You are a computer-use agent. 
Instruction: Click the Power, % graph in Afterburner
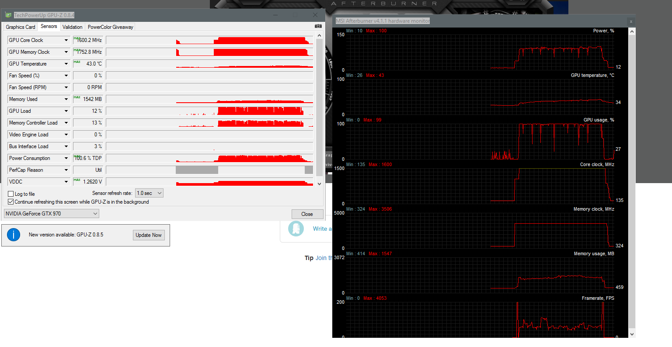pos(480,52)
